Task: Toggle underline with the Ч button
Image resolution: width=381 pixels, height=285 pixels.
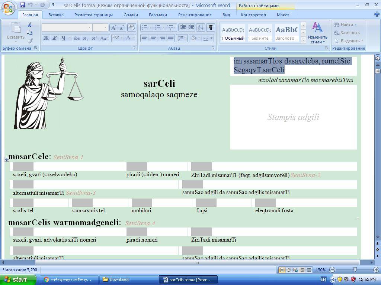Action: point(63,38)
